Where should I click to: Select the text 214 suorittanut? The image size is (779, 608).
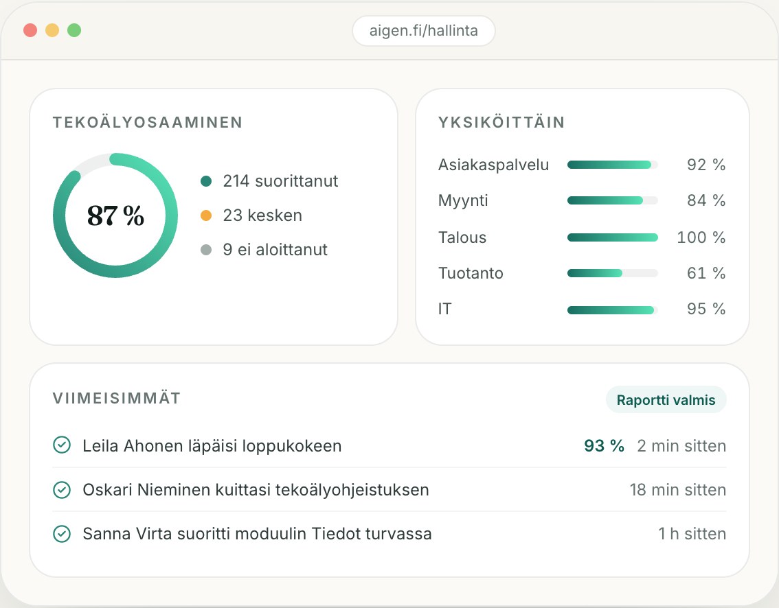click(x=280, y=181)
